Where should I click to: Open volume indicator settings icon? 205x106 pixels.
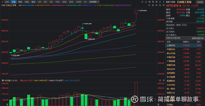click(x=163, y=80)
